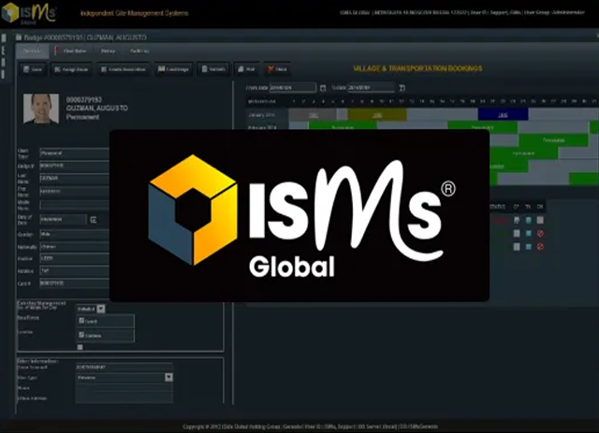Select the blue booking block in January row

click(x=504, y=114)
